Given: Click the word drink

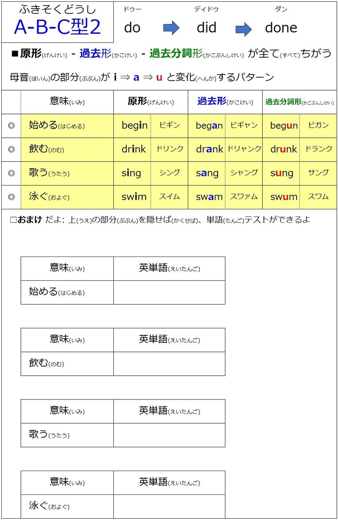Looking at the screenshot, I should point(134,149).
